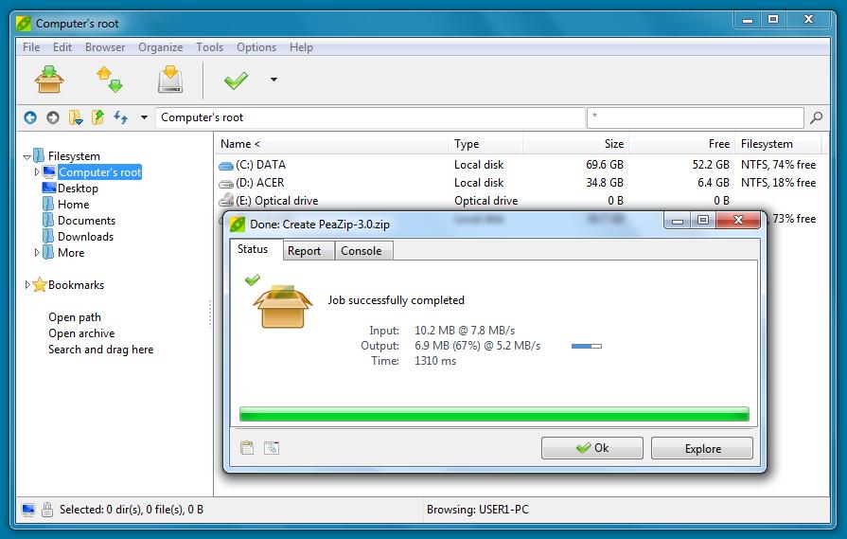Click Search and drag here link

pyautogui.click(x=100, y=350)
